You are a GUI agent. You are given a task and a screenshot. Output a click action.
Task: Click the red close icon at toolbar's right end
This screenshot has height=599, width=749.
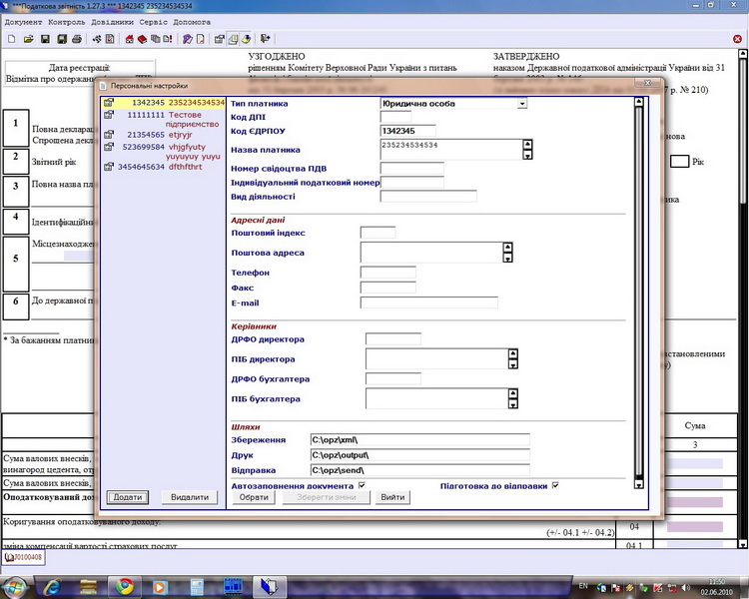tap(738, 39)
